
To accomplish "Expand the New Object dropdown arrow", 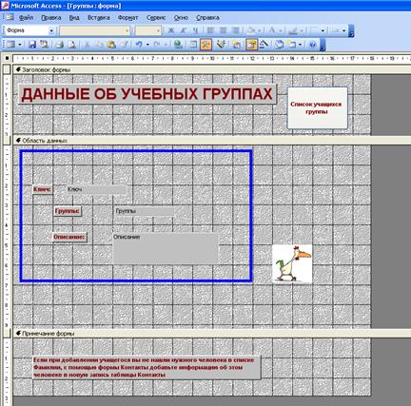I will [x=300, y=45].
